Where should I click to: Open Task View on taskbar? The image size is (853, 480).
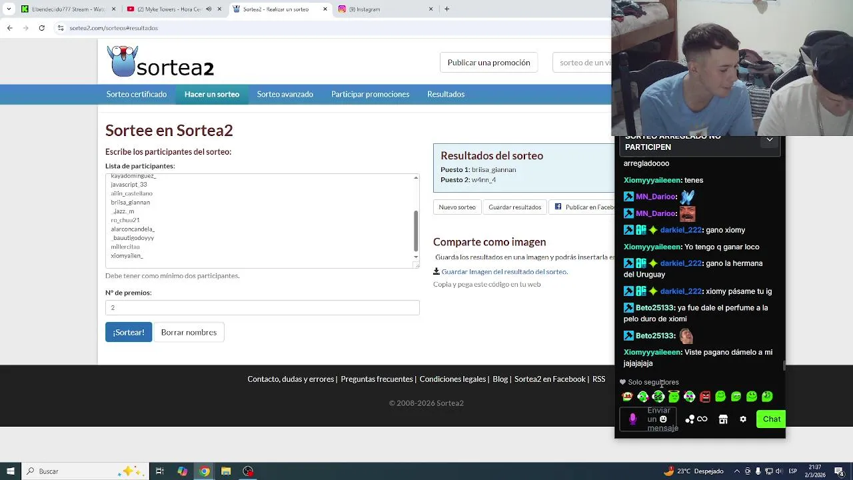[160, 471]
